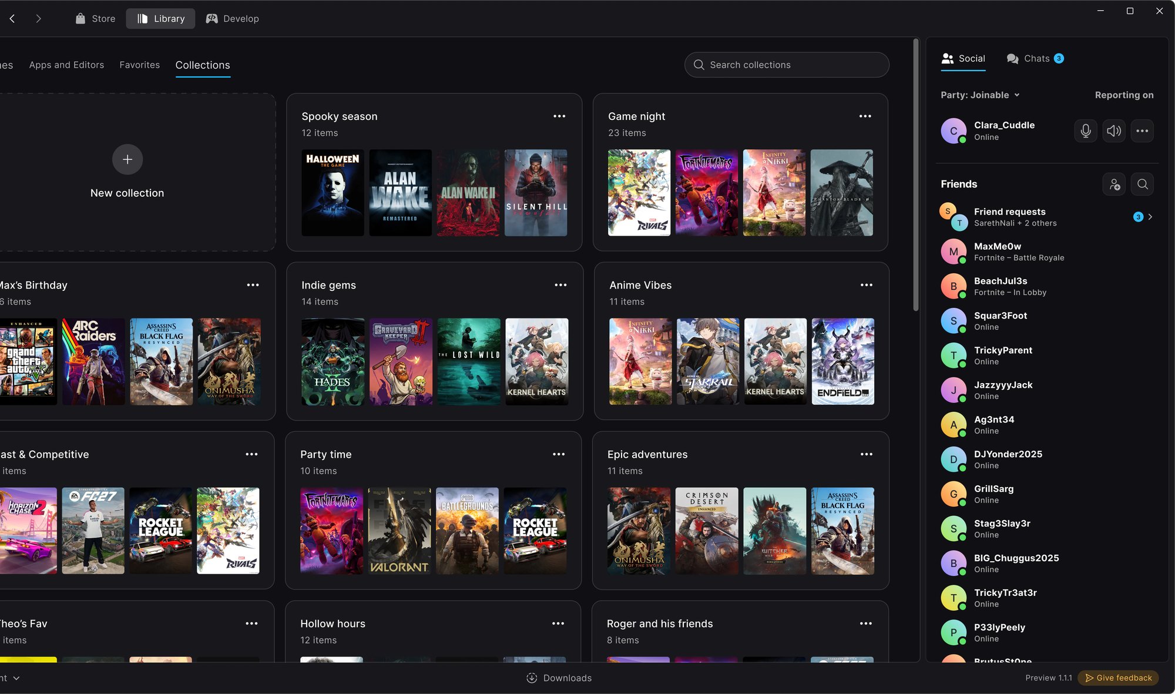The height and width of the screenshot is (694, 1175).
Task: Toggle microphone for Clara_Cuddle party
Action: (1086, 131)
